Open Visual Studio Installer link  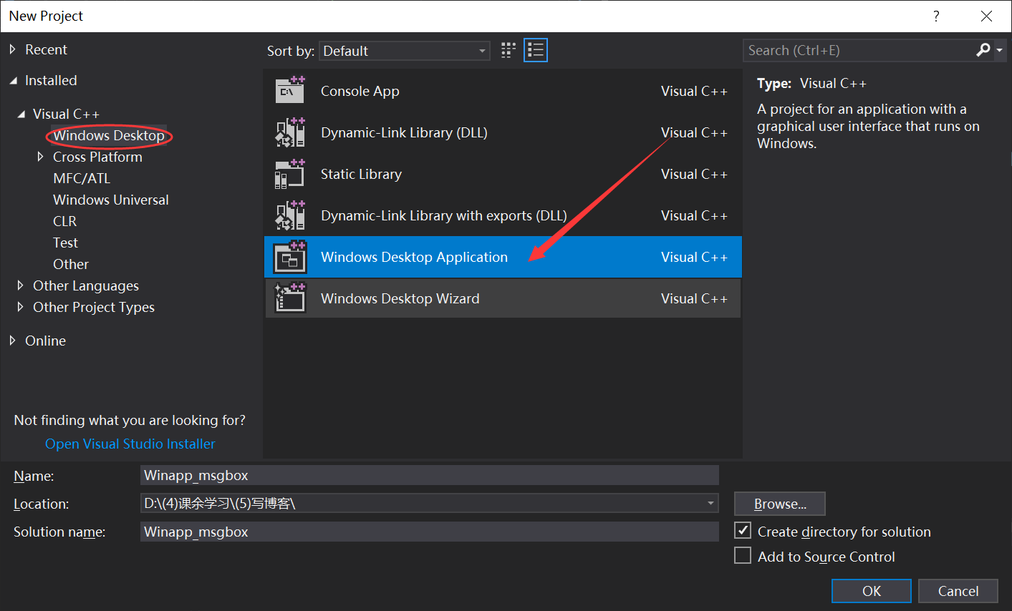(130, 444)
